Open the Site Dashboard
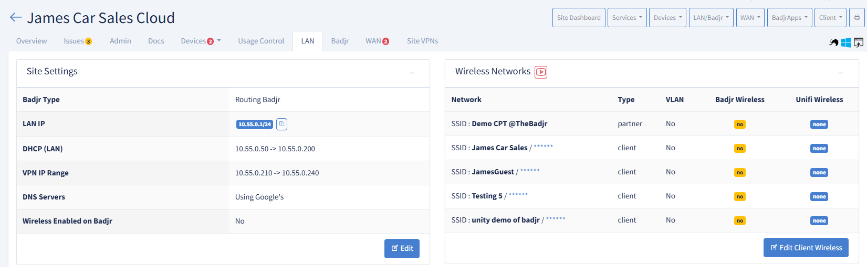Image resolution: width=867 pixels, height=267 pixels. pos(579,18)
